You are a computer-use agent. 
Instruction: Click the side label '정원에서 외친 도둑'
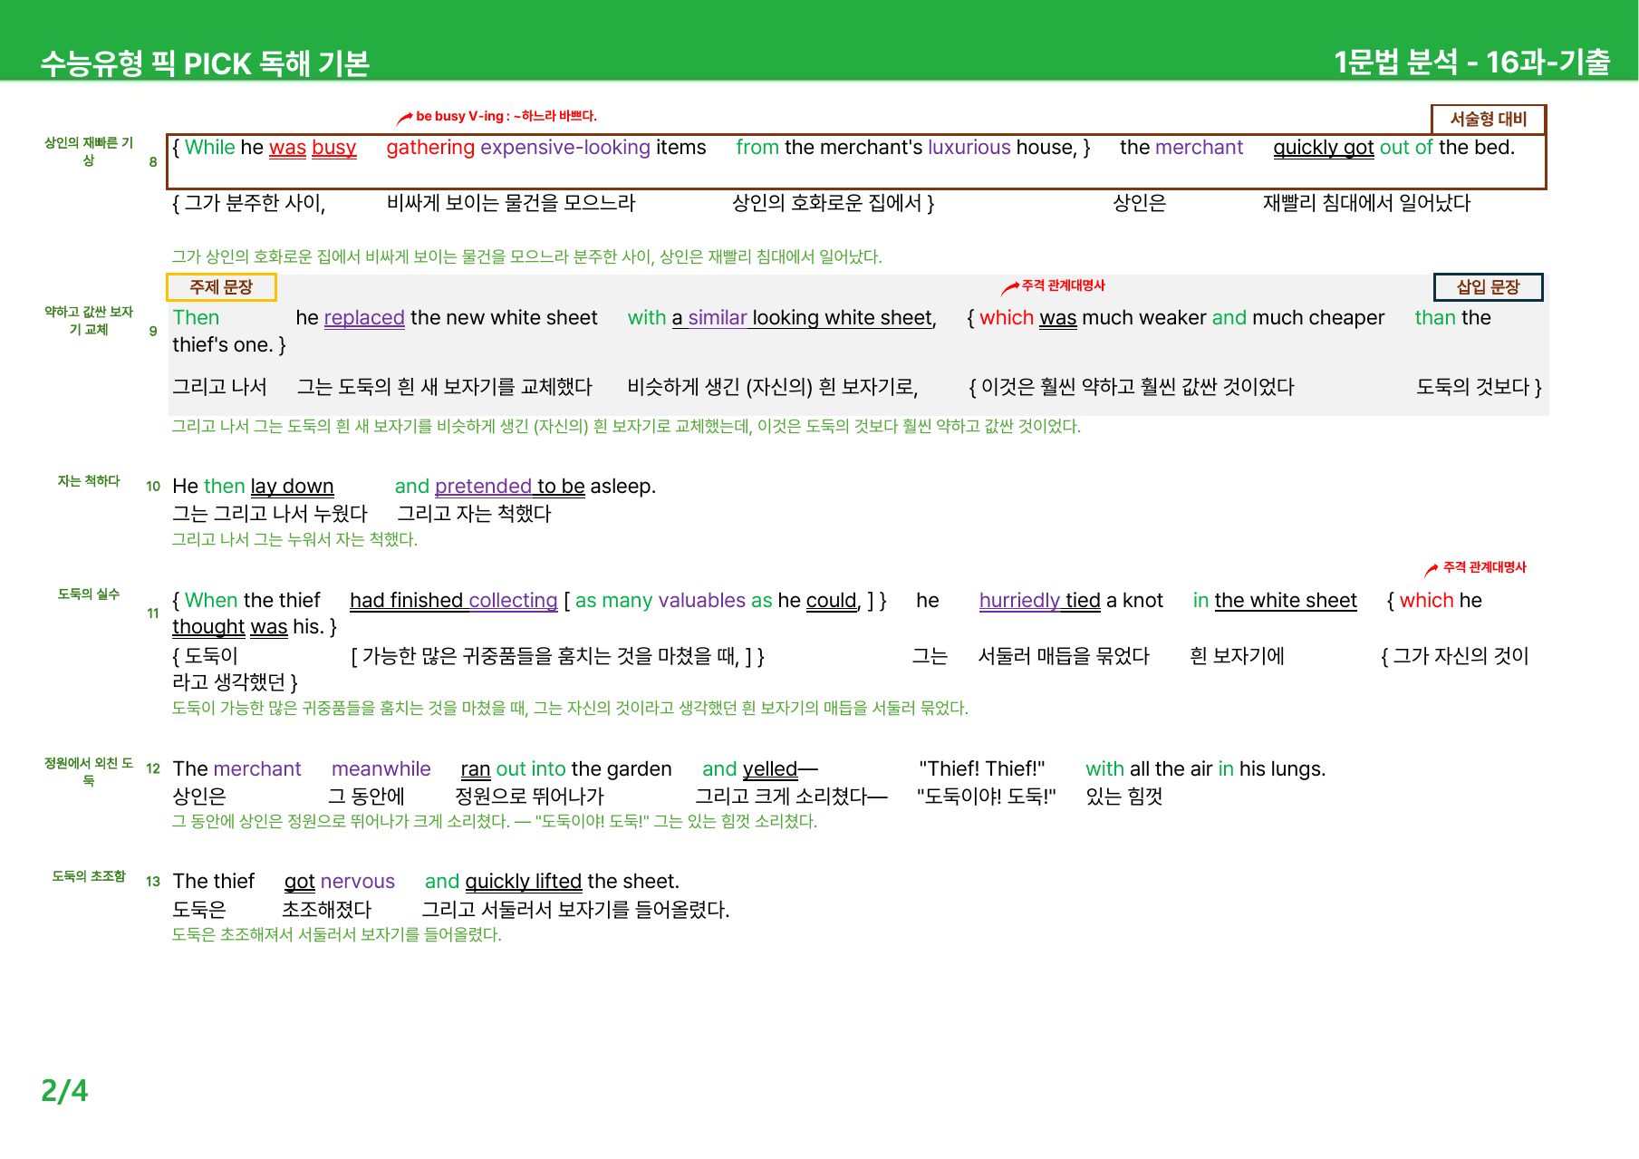(89, 772)
